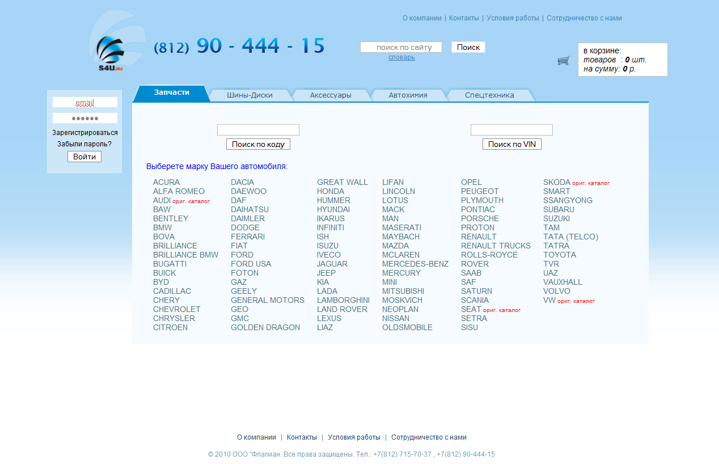This screenshot has width=719, height=464.
Task: Choose the TOYOTA brand
Action: pos(560,255)
